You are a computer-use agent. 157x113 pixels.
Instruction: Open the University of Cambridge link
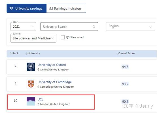55,82
